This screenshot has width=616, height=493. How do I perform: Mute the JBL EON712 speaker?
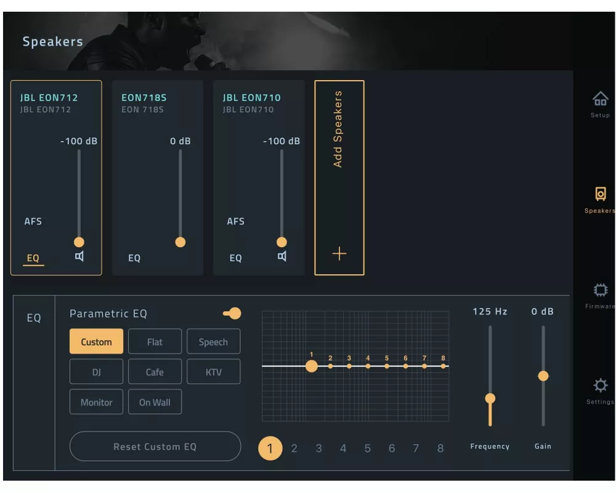coord(79,256)
